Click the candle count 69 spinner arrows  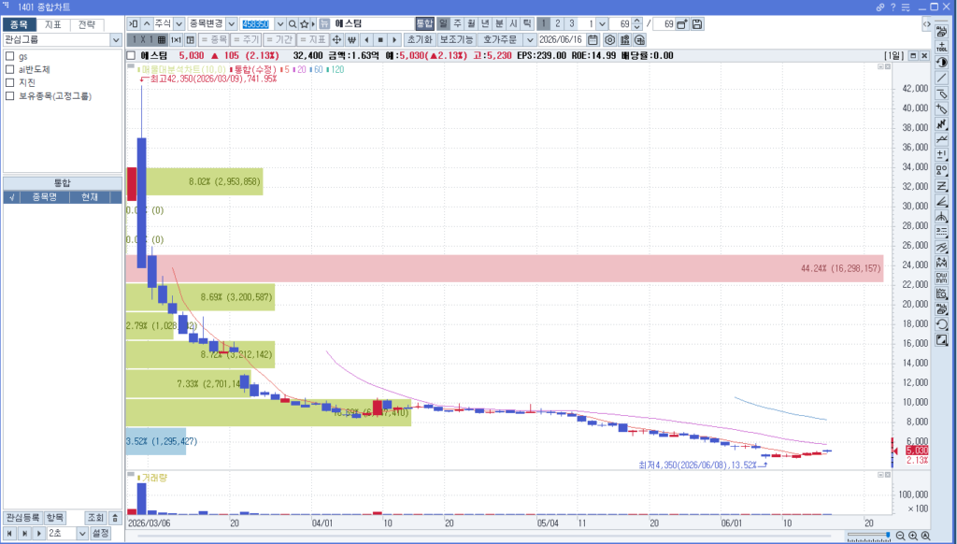coord(636,23)
